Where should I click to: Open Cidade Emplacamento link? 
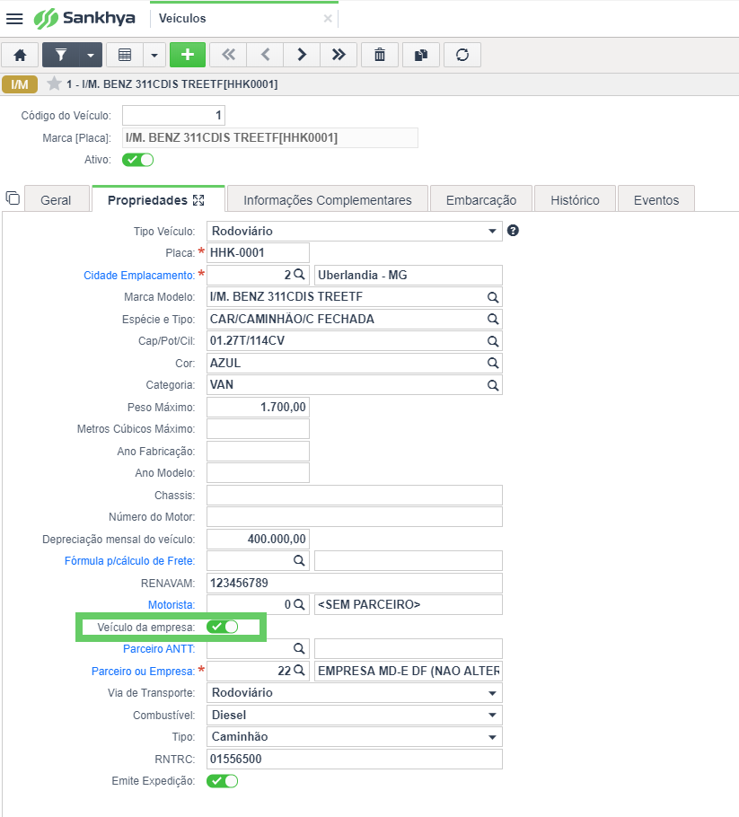(139, 275)
